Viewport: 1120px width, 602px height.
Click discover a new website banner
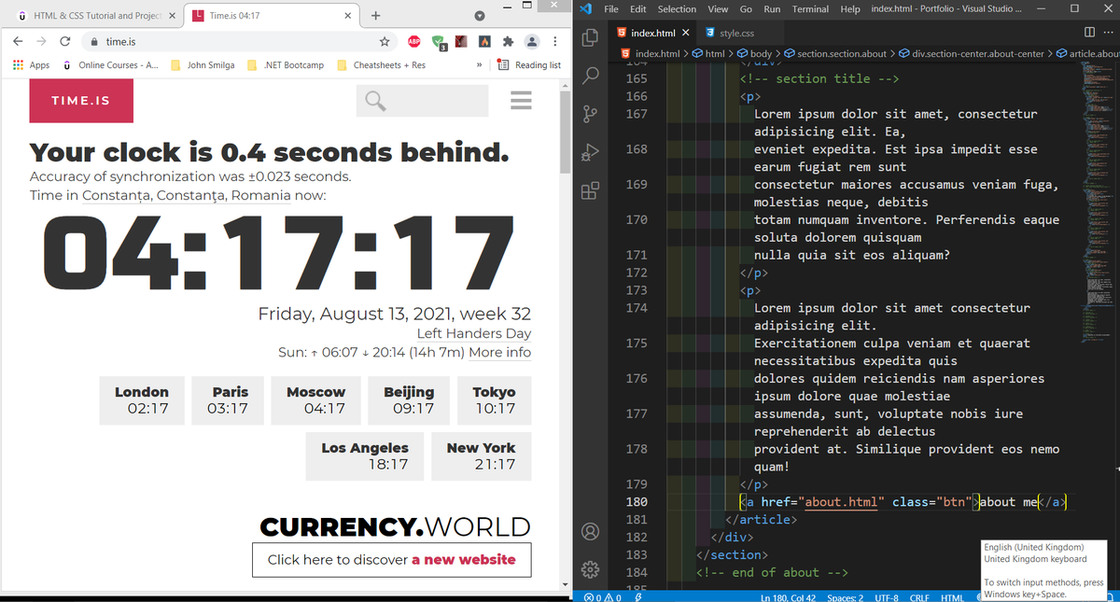pos(391,560)
